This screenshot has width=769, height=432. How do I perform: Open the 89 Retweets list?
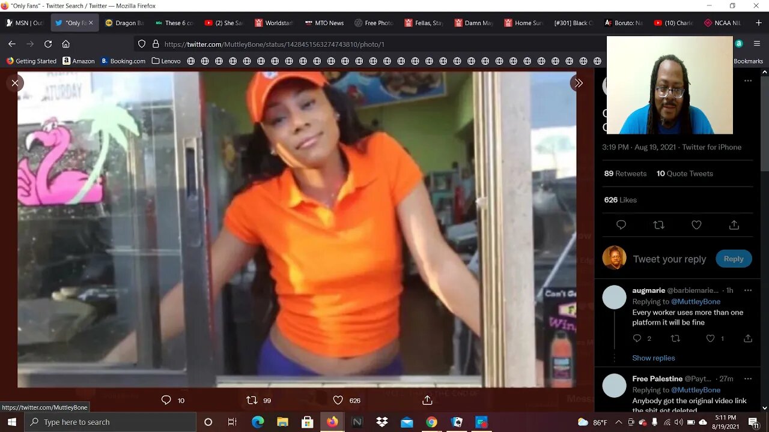625,173
